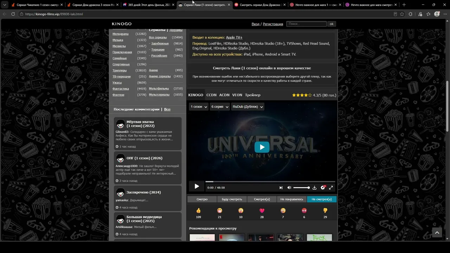Open Мёртвая хватка (1 сезон) comment title

point(141,124)
